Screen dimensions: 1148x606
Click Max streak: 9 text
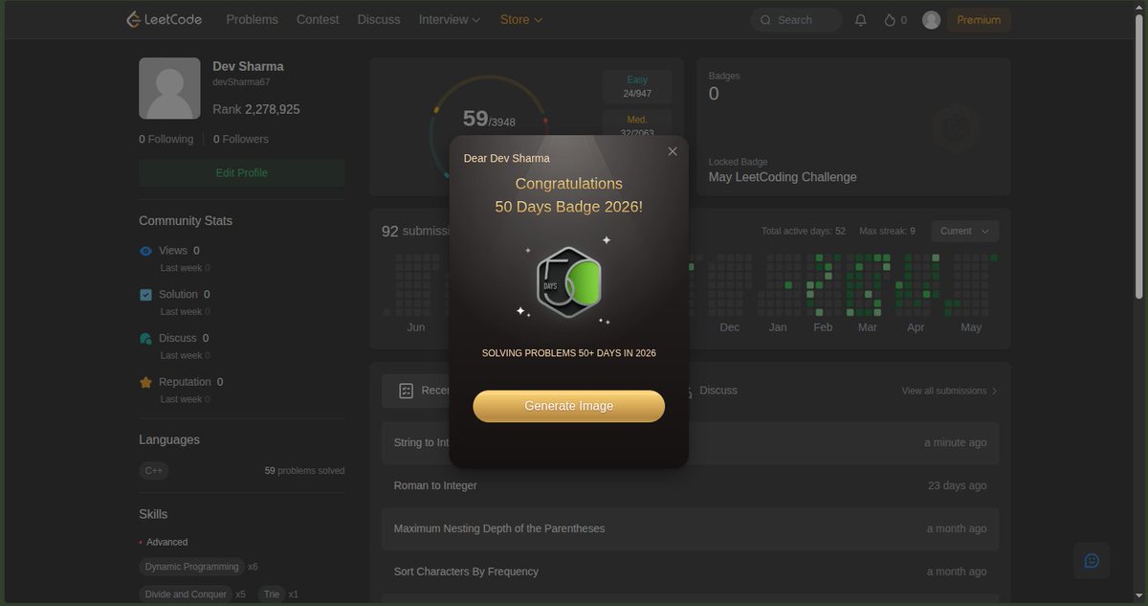(x=887, y=231)
